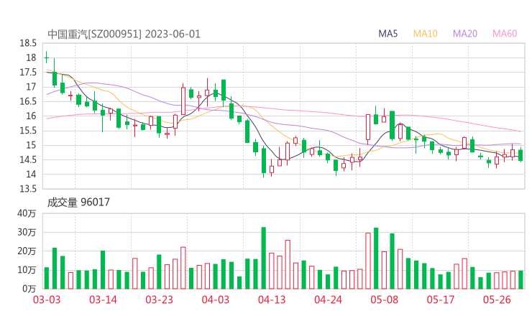
Task: Click the 04-24 date axis label
Action: click(x=328, y=299)
